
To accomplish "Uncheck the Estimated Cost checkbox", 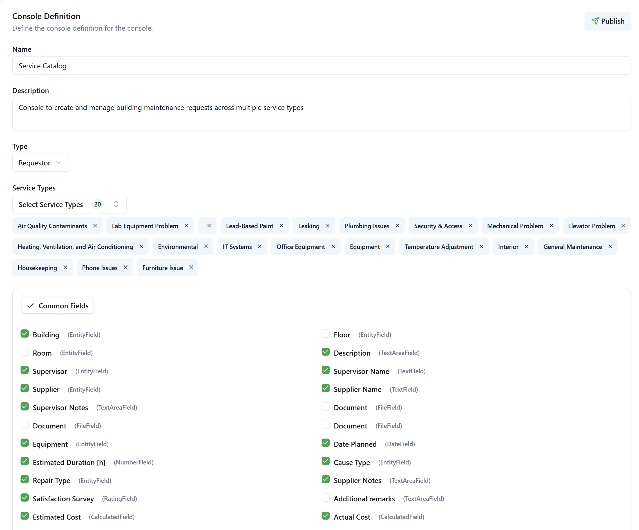I will [x=25, y=516].
